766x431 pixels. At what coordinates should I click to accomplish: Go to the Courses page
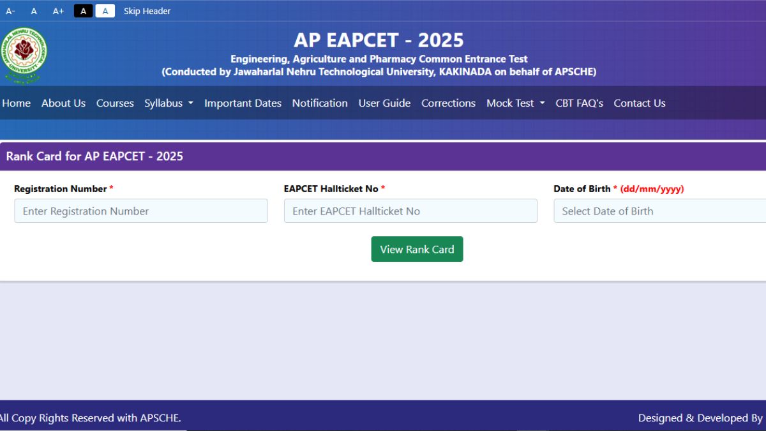115,103
